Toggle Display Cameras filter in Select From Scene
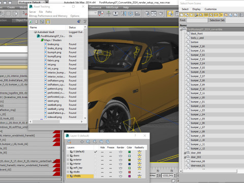The height and width of the screenshot is (183, 244). 196,15
